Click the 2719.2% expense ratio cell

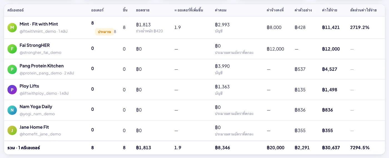(x=360, y=27)
